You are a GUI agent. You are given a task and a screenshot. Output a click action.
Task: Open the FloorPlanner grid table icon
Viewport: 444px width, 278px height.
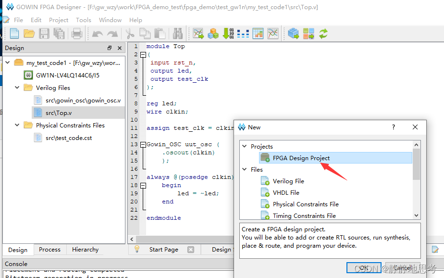(x=258, y=34)
